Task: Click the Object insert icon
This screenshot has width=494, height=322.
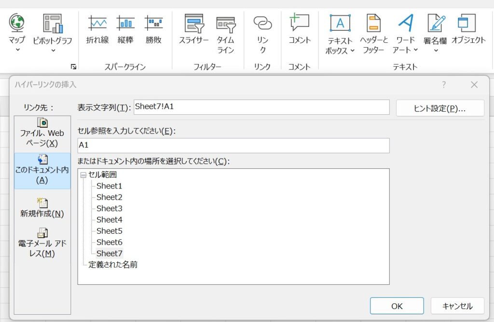Action: click(x=468, y=23)
